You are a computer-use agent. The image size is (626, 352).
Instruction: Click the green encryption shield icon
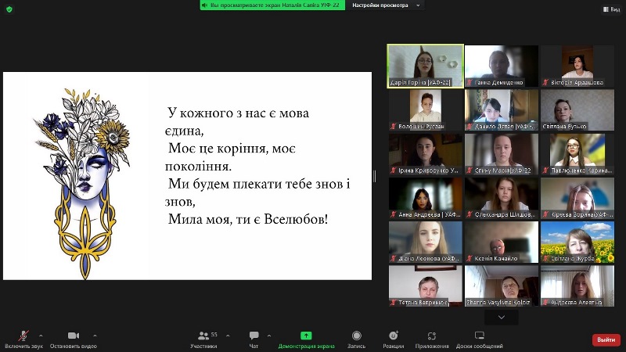point(9,9)
